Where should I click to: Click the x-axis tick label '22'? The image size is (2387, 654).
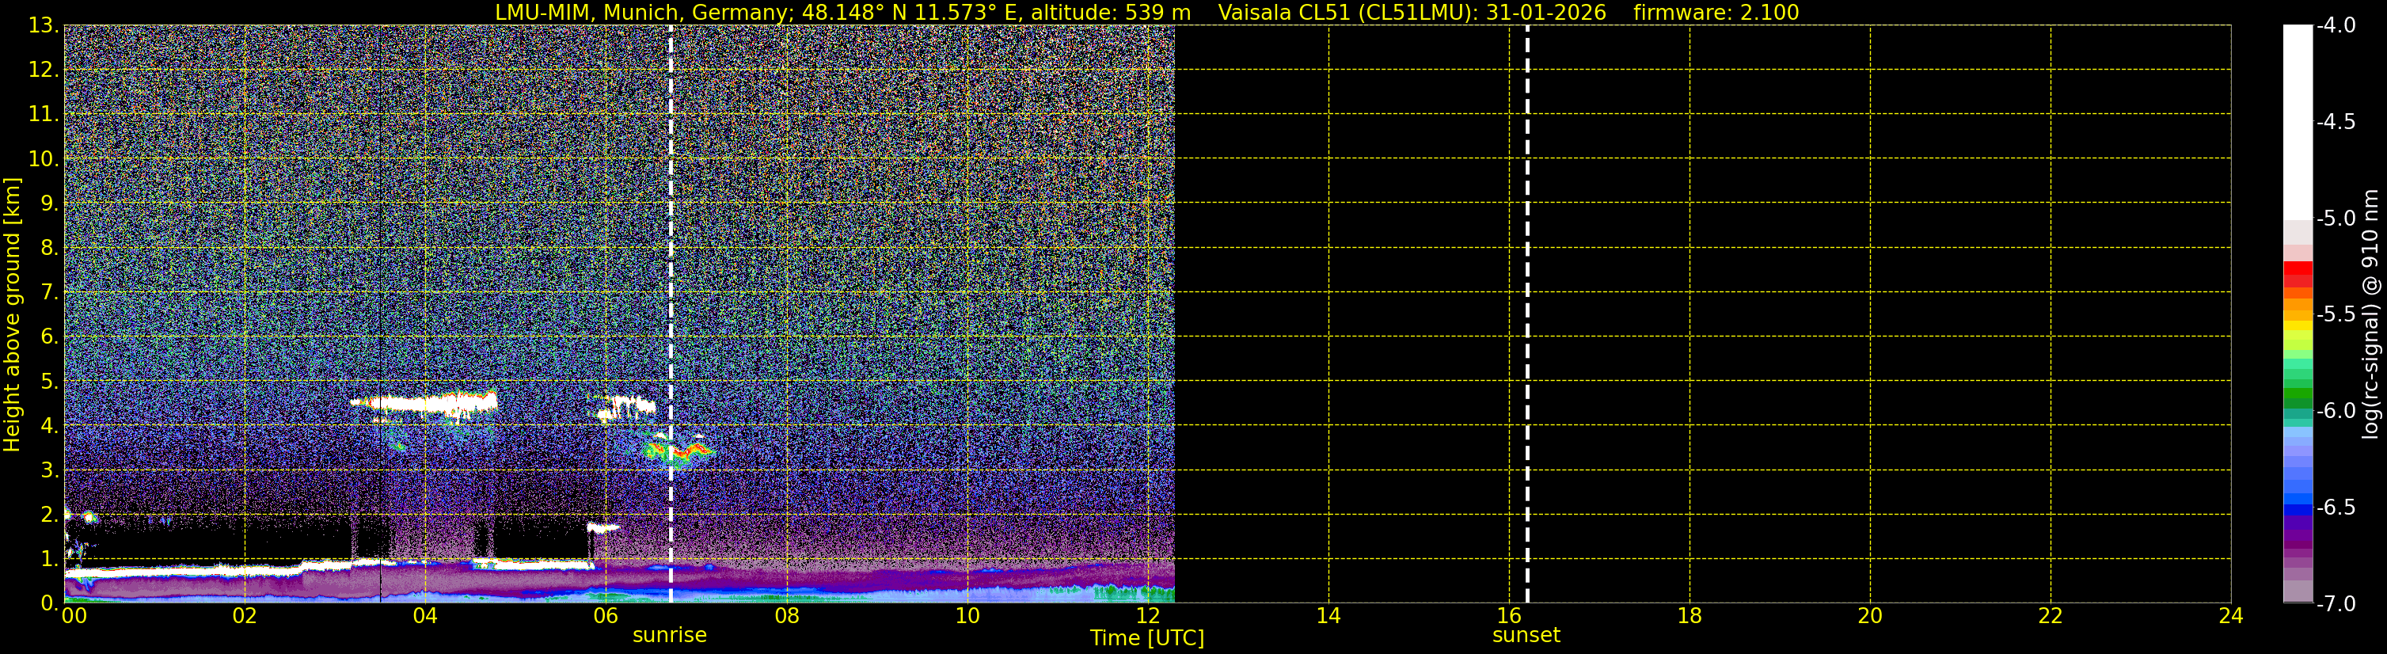pyautogui.click(x=2051, y=616)
